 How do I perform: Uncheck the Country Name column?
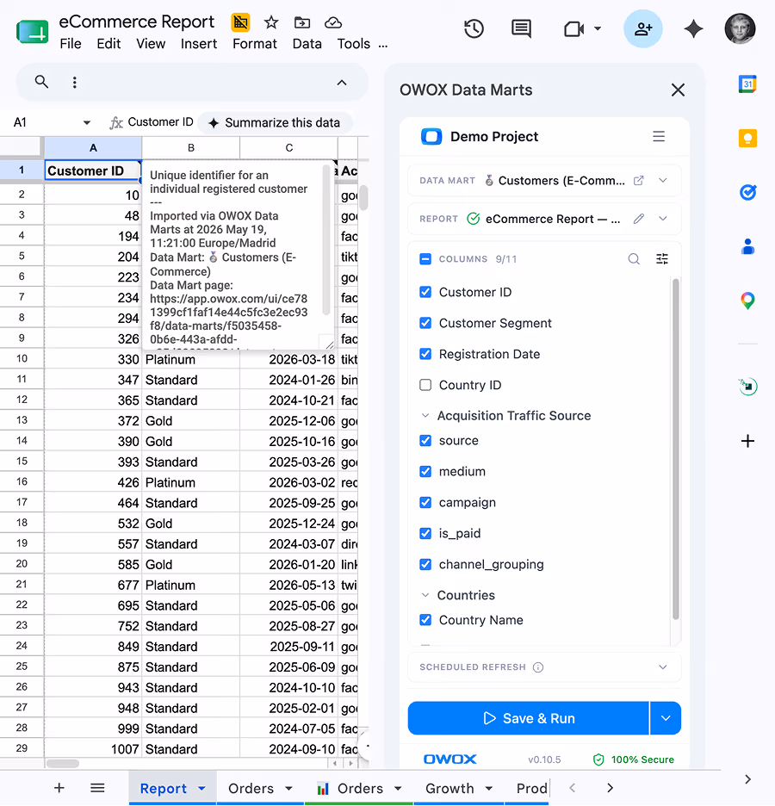point(425,620)
